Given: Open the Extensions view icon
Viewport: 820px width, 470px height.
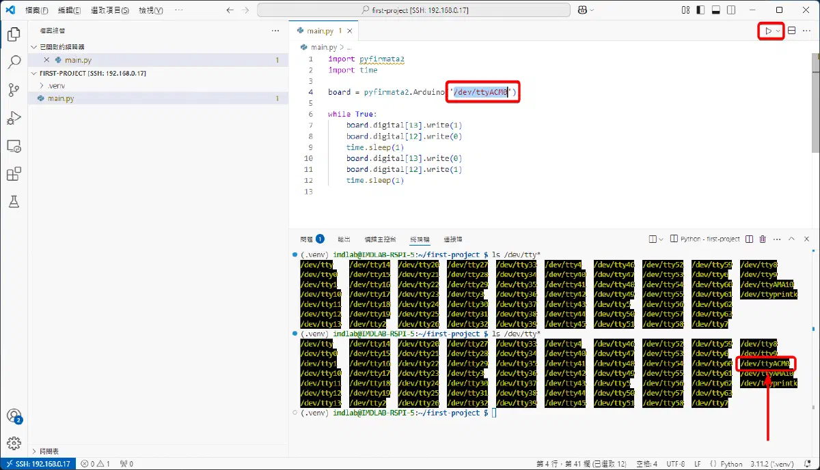Looking at the screenshot, I should (x=15, y=174).
